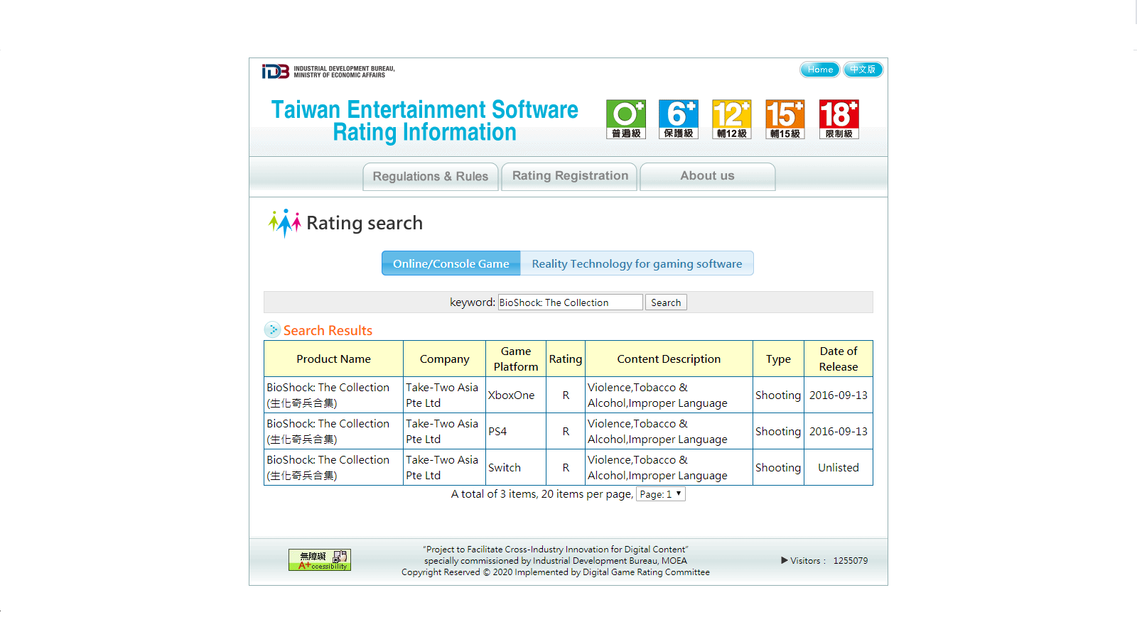The height and width of the screenshot is (639, 1137).
Task: Click the Product Name column header
Action: point(334,359)
